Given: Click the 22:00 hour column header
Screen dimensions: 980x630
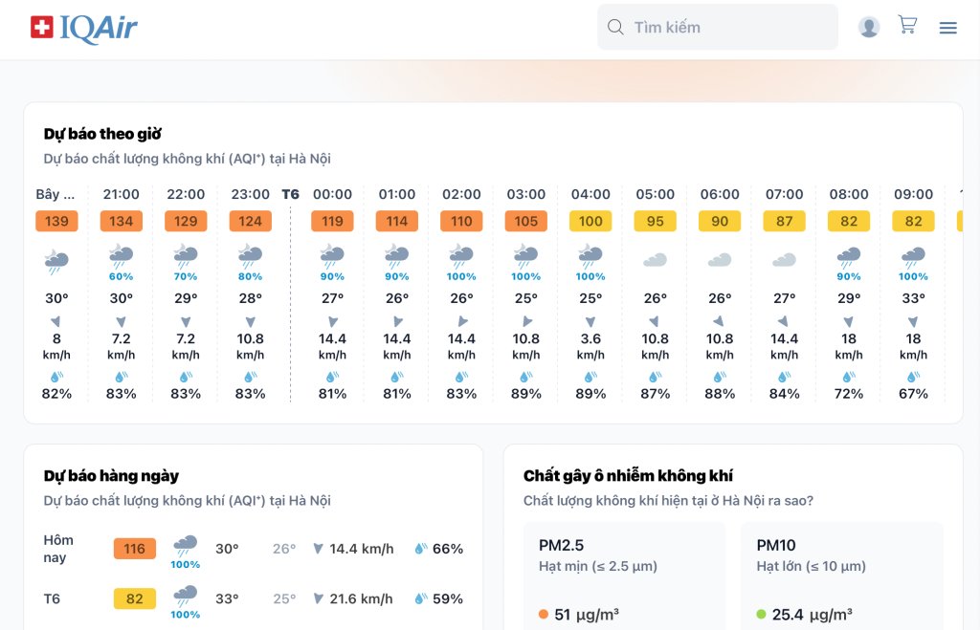Looking at the screenshot, I should 186,194.
